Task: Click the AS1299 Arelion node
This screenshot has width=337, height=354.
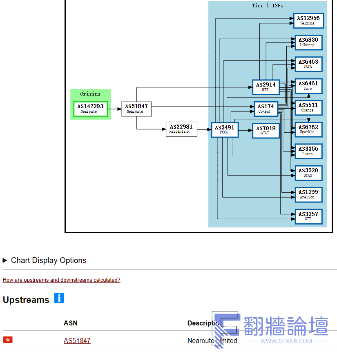Action: point(308,194)
